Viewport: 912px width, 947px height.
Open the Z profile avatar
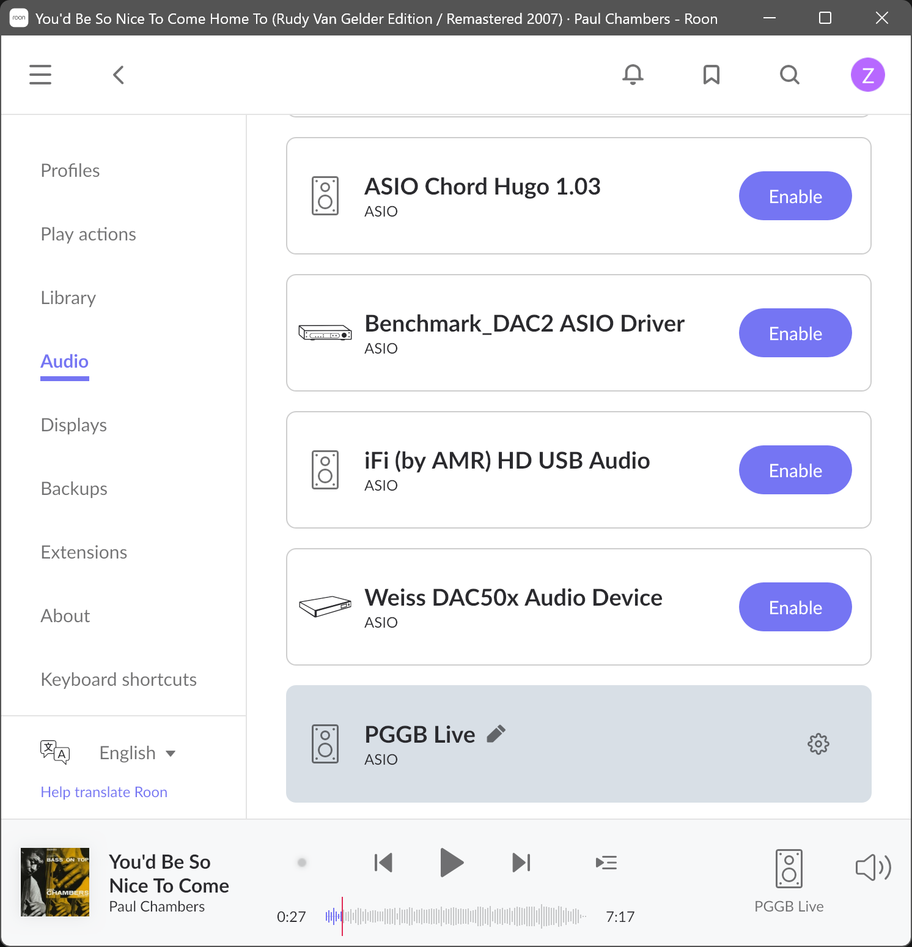868,75
